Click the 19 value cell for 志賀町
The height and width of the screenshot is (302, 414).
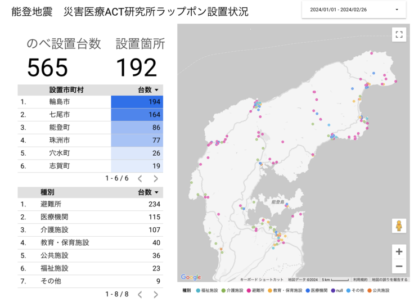click(x=137, y=166)
